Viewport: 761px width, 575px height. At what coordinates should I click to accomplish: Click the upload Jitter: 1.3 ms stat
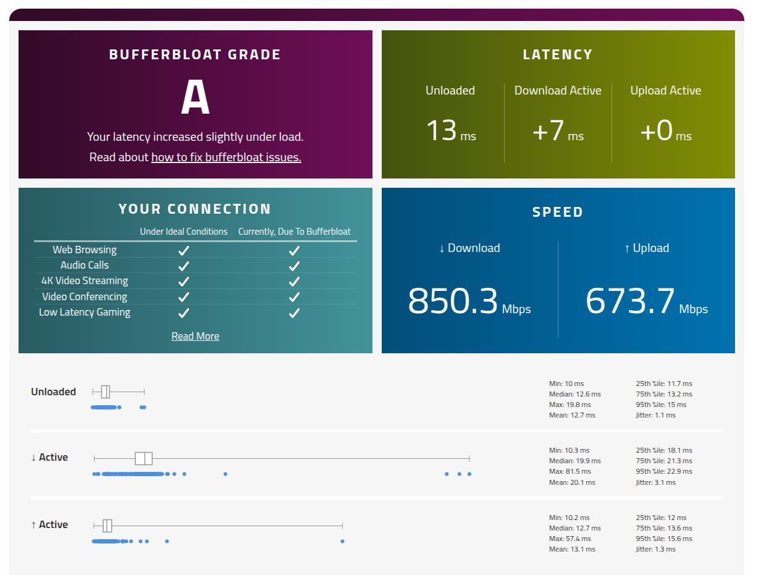tap(656, 549)
